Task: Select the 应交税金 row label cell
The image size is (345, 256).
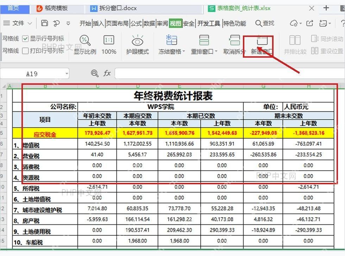Action: (45, 133)
